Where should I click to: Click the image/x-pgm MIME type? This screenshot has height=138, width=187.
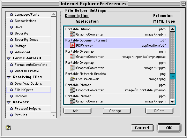pyautogui.click(x=155, y=68)
